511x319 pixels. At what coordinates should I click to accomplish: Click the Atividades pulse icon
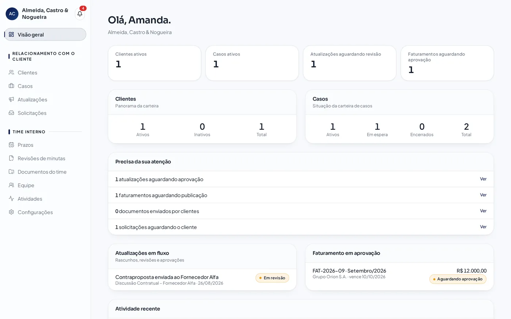tap(11, 199)
